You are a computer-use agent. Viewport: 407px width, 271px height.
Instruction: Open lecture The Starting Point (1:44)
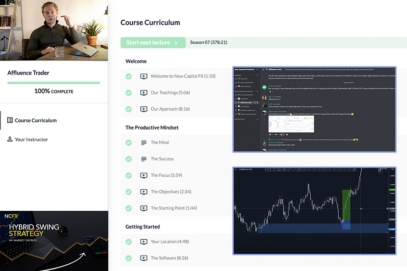[x=174, y=208]
